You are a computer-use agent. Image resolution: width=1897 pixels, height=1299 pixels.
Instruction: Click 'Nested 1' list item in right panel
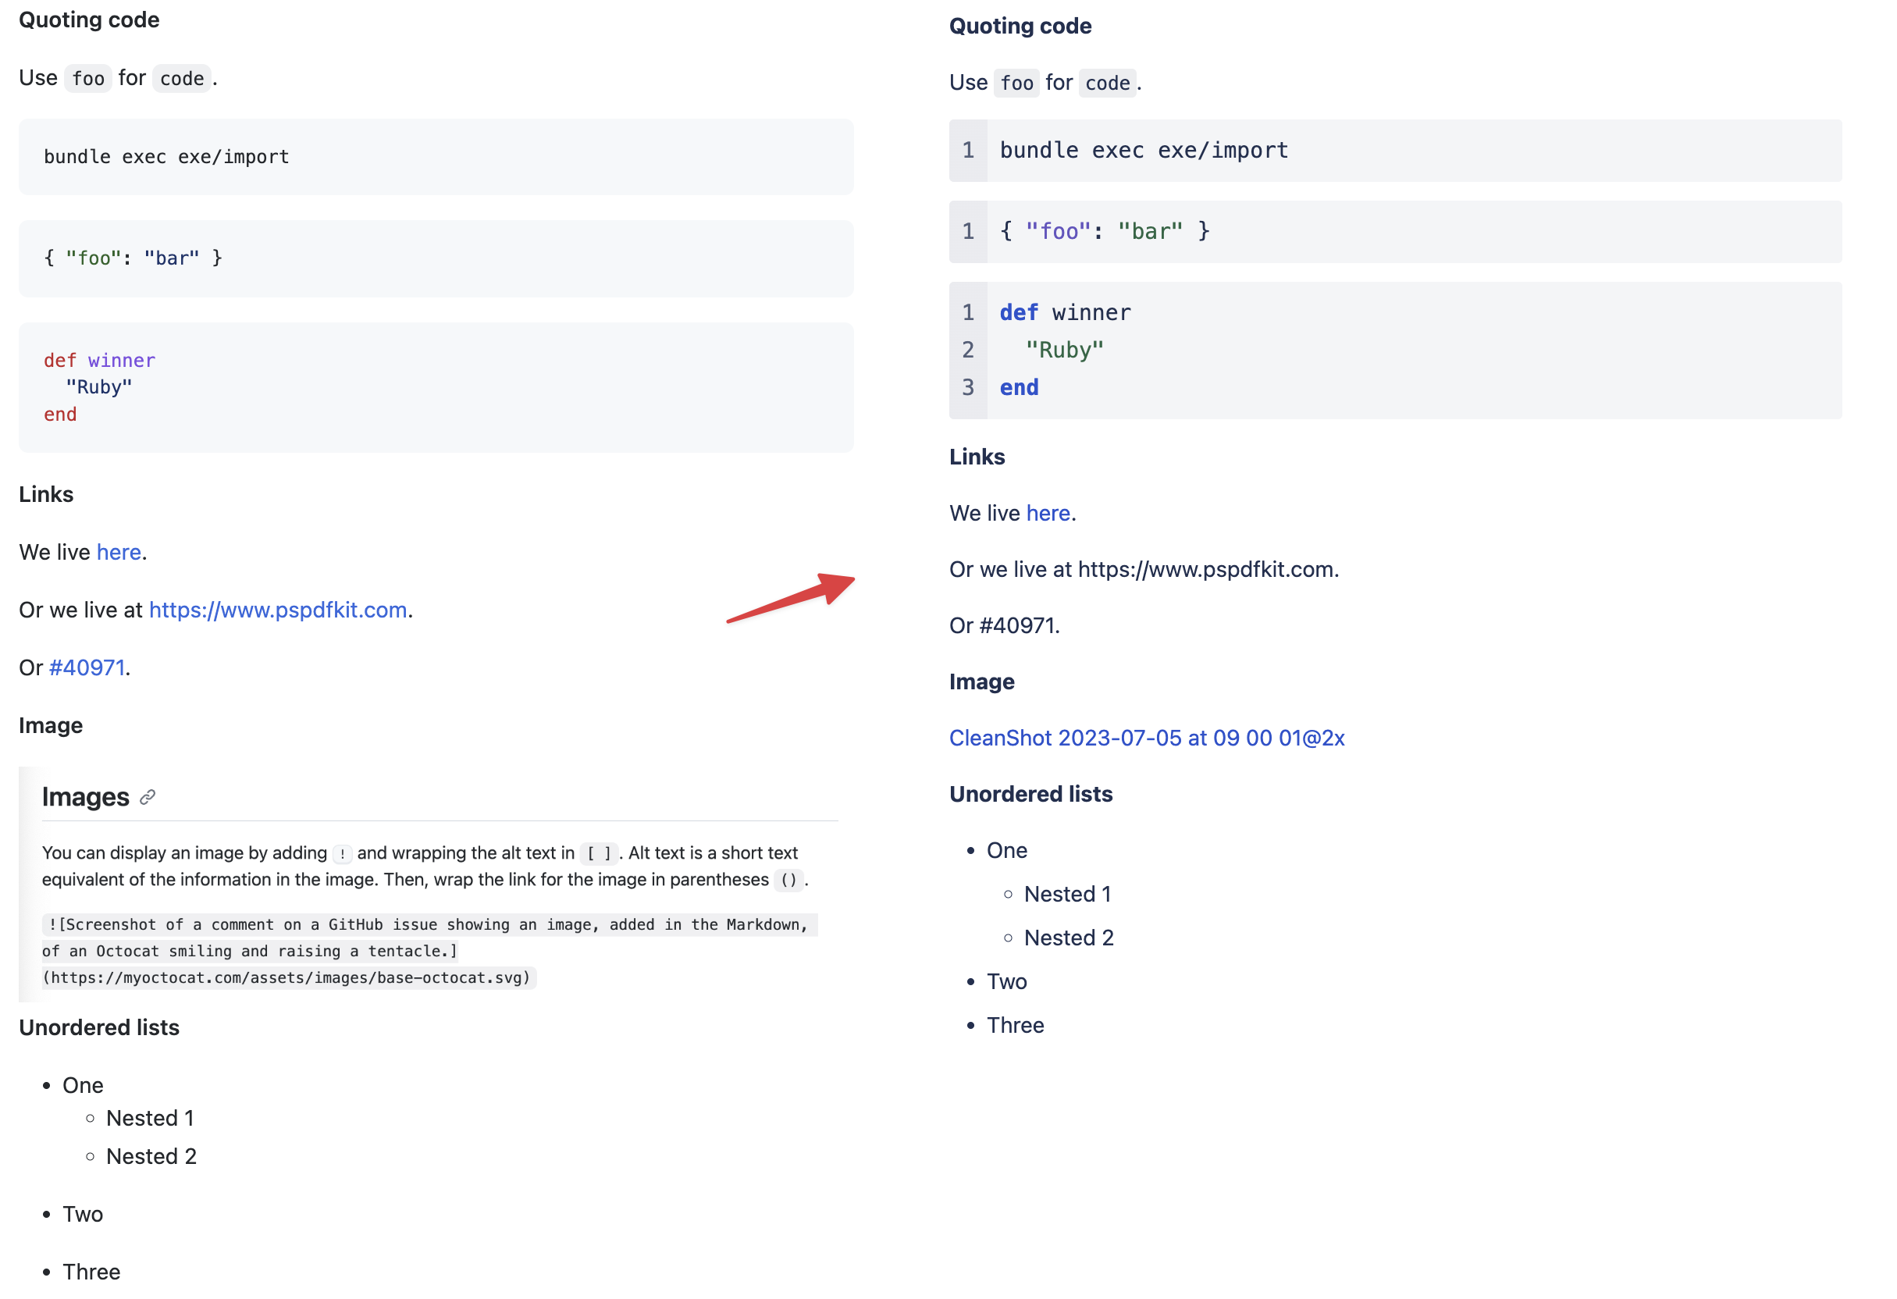pos(1067,895)
